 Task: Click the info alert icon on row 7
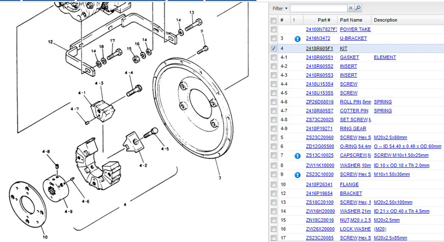coord(297,156)
